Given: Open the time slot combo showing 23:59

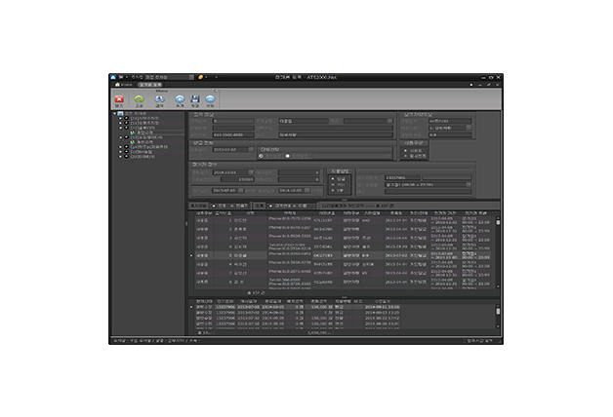Looking at the screenshot, I should 469,184.
